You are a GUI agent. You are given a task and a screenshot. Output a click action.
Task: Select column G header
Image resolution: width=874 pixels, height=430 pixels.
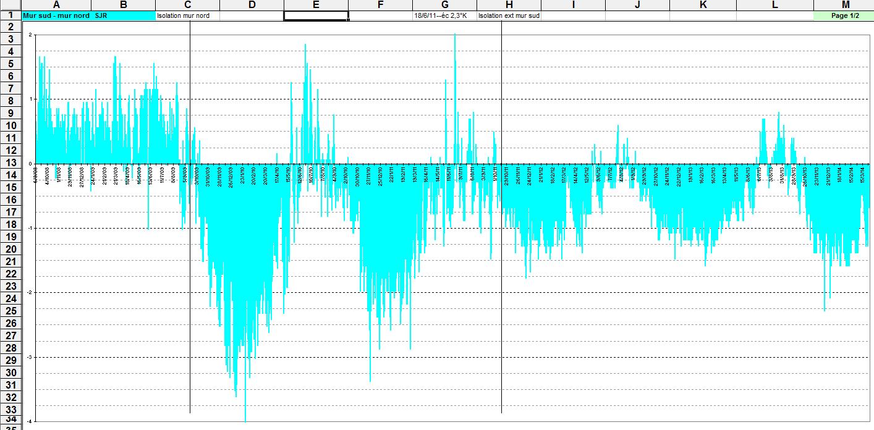444,5
